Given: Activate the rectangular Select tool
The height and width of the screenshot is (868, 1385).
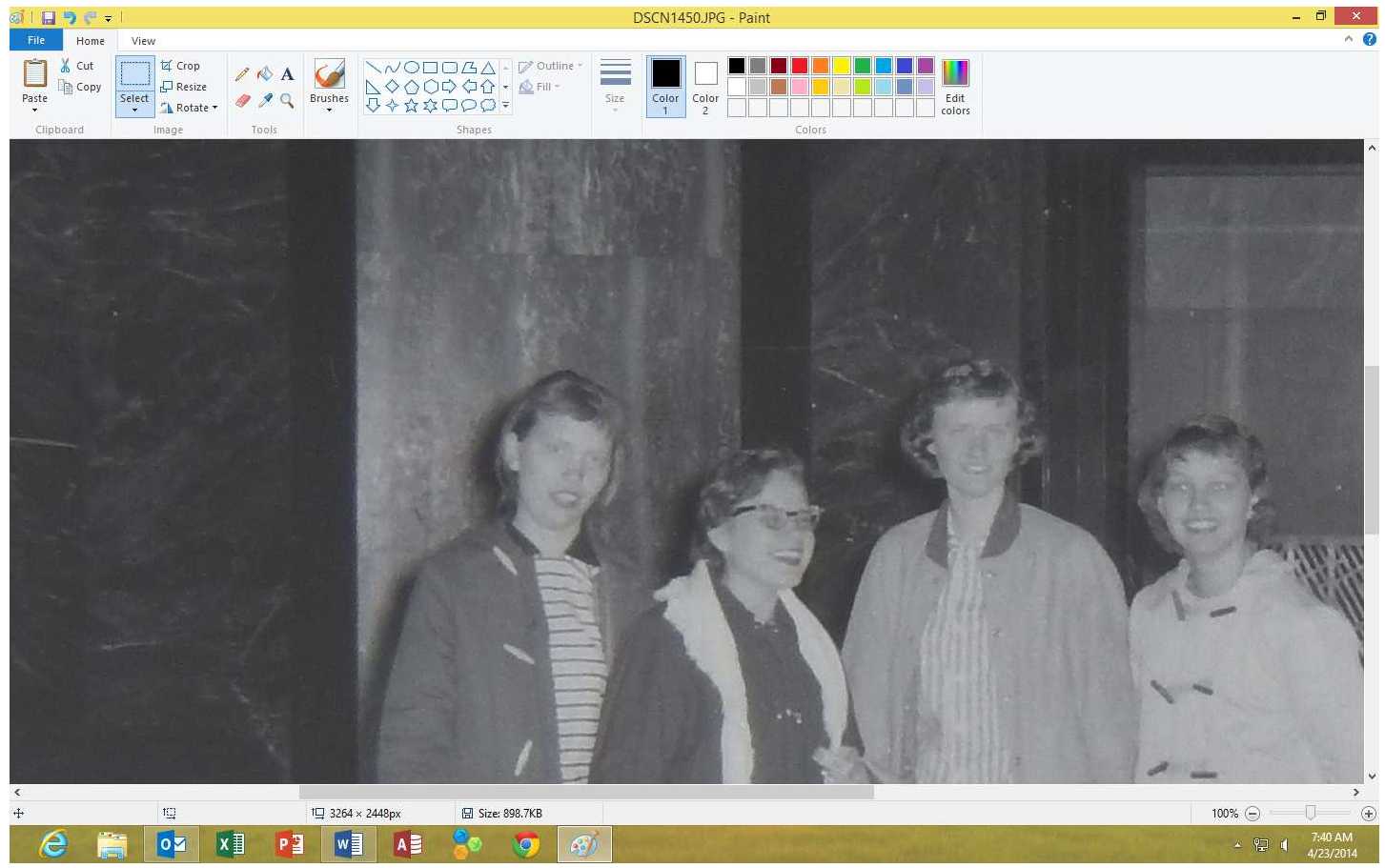Looking at the screenshot, I should (134, 74).
